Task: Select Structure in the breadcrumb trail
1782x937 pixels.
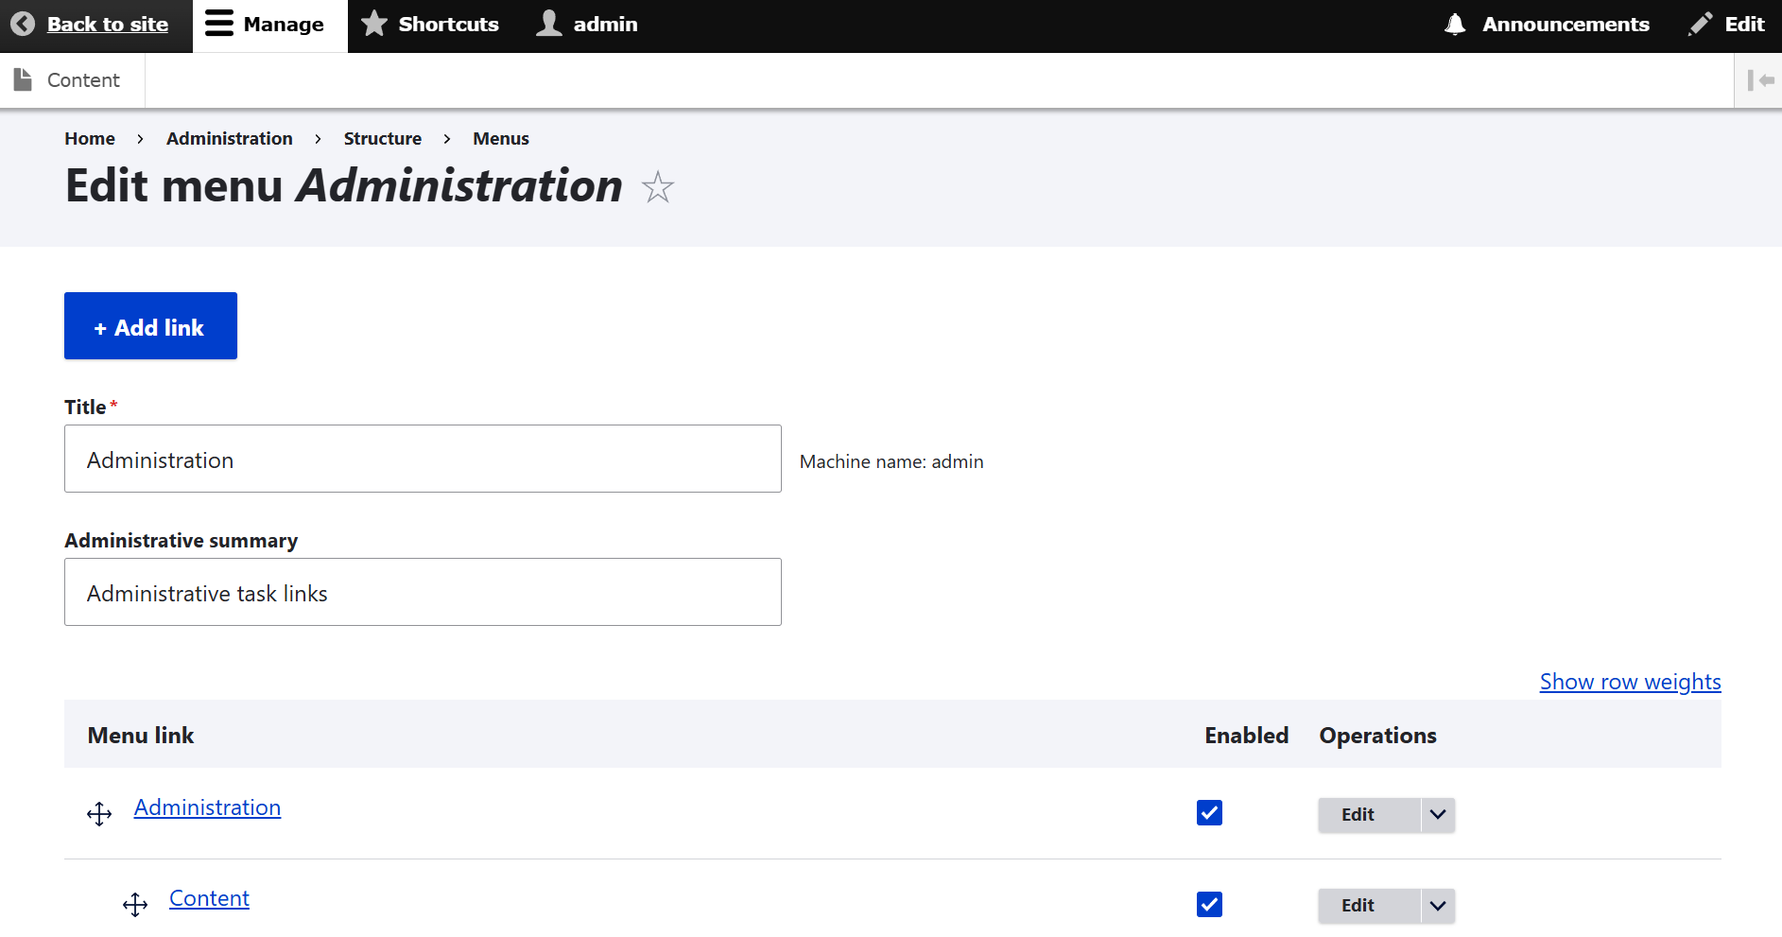Action: (x=382, y=138)
